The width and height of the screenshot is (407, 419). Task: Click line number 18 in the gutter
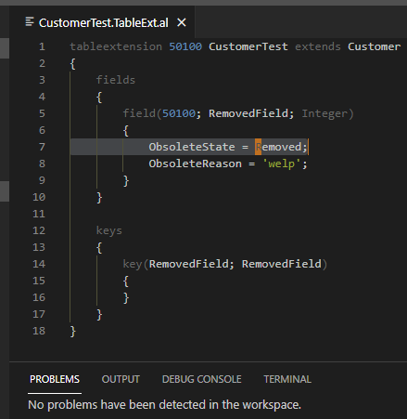[x=39, y=331]
